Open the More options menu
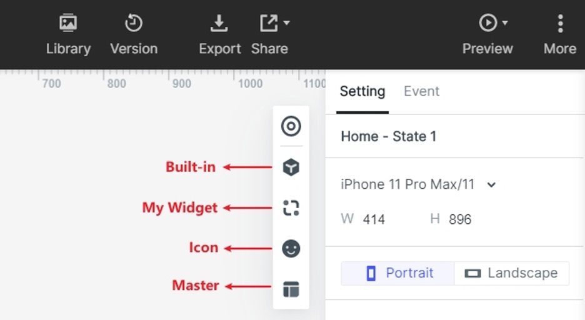 tap(559, 34)
